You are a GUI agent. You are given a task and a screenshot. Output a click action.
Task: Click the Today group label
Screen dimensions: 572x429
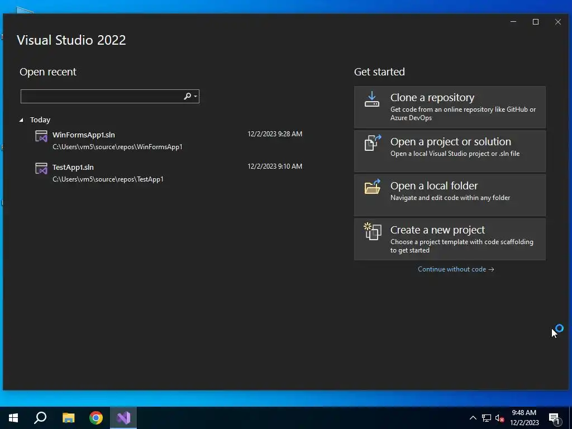[x=40, y=120]
